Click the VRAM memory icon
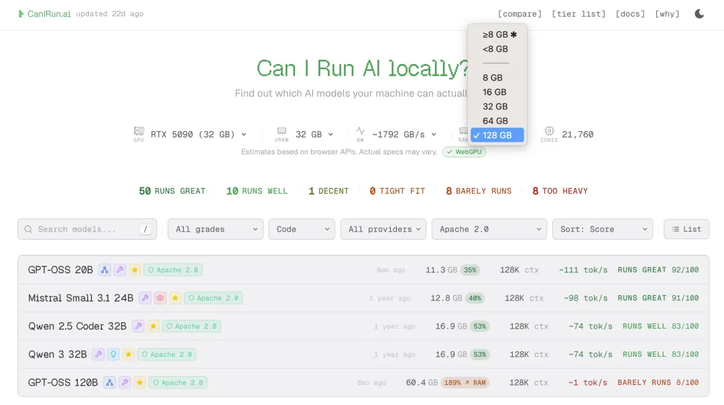The height and width of the screenshot is (405, 724). (282, 131)
